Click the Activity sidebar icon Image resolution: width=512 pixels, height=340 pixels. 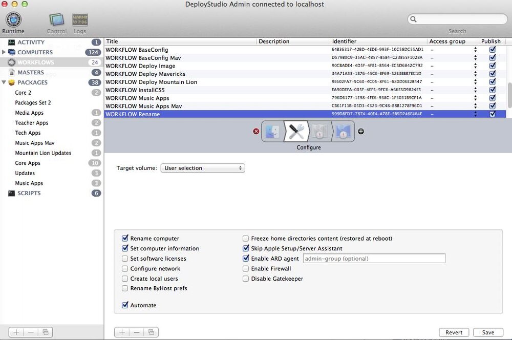click(x=12, y=42)
